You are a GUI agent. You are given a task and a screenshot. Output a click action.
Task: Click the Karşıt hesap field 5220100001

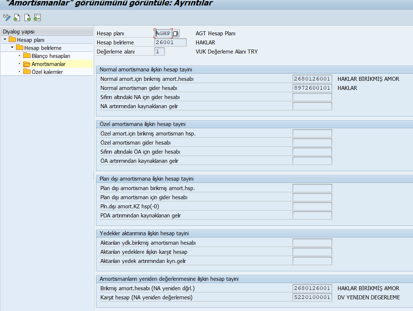(x=312, y=297)
